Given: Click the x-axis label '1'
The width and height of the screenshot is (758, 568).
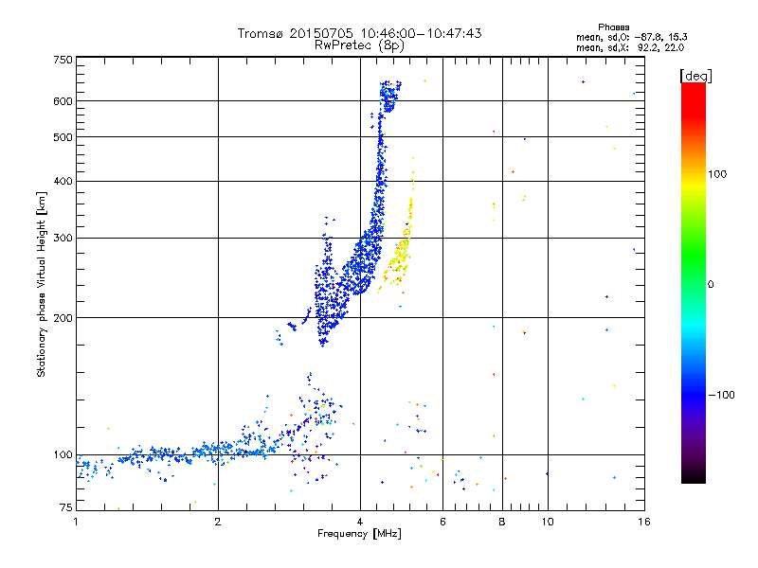Looking at the screenshot, I should click(x=76, y=522).
